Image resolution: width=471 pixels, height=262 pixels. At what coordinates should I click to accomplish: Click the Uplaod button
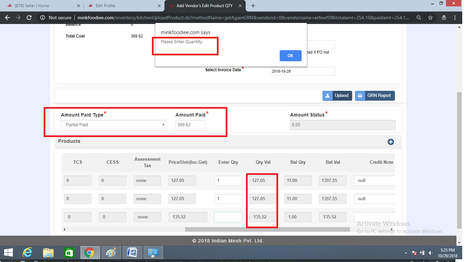tap(337, 96)
